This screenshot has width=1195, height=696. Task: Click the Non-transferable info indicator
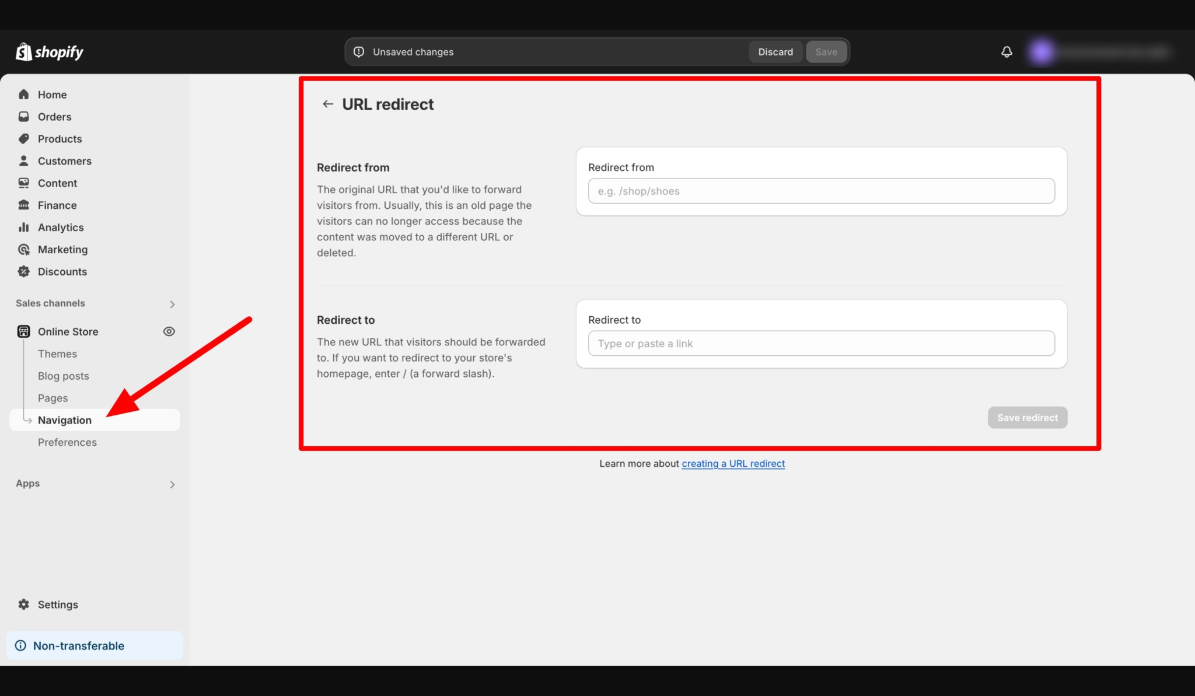point(22,645)
